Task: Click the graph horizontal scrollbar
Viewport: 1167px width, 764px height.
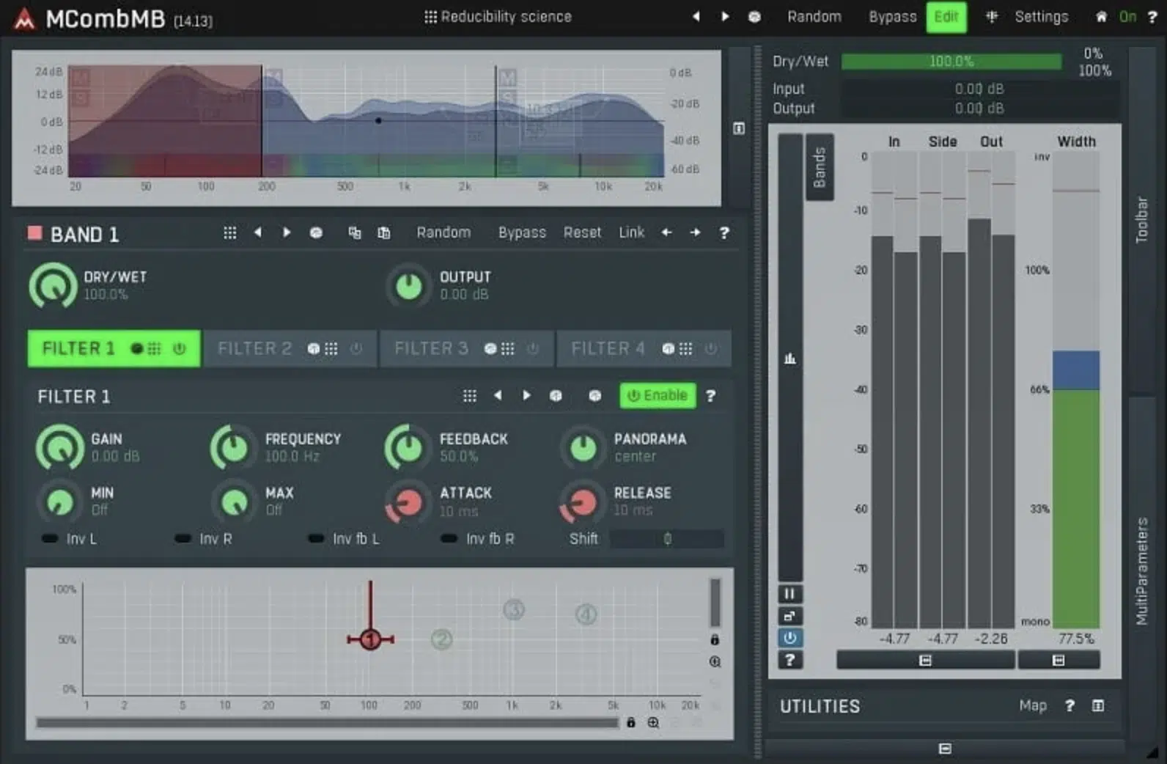Action: coord(327,723)
